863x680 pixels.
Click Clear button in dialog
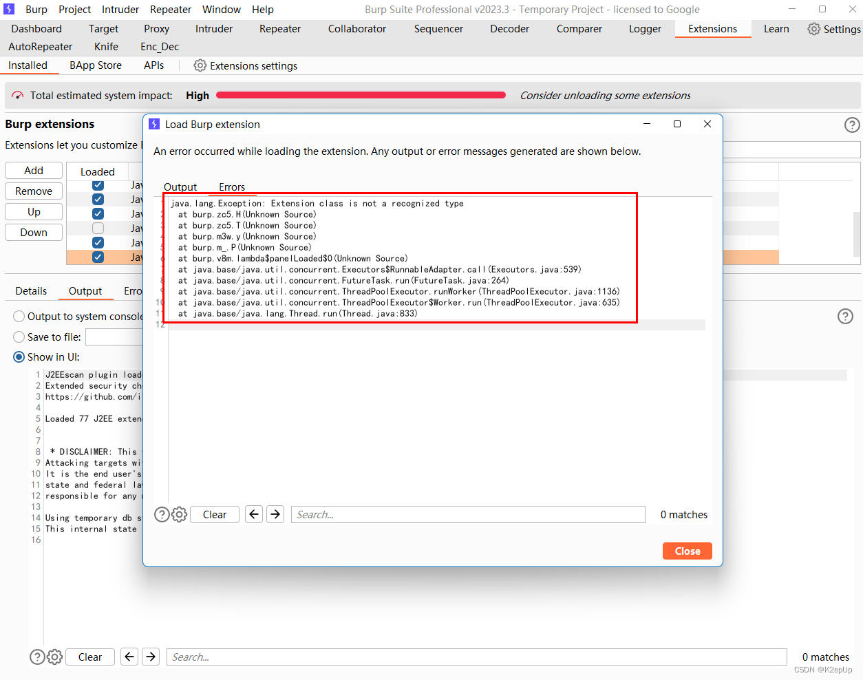[215, 515]
